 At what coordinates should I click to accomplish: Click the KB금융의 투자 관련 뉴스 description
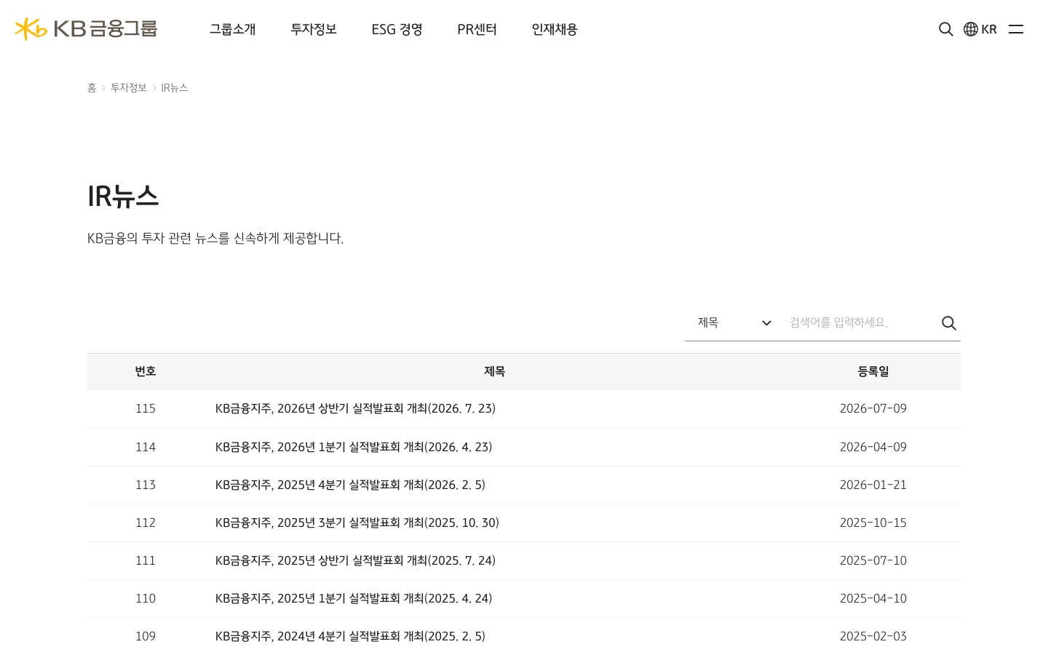point(215,238)
